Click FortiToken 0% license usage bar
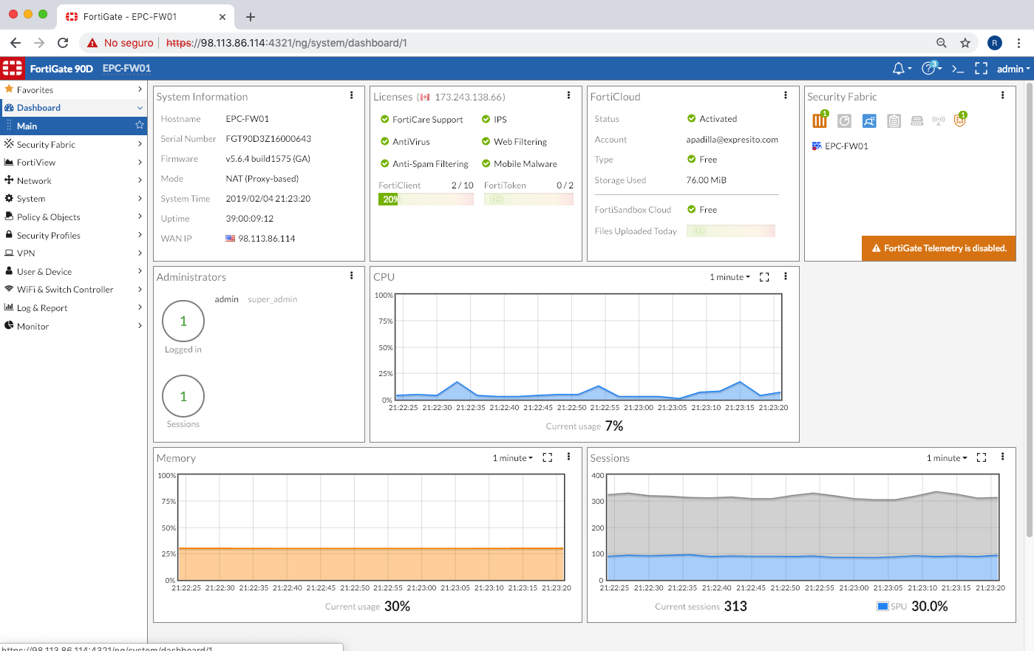The image size is (1034, 651). click(x=528, y=199)
